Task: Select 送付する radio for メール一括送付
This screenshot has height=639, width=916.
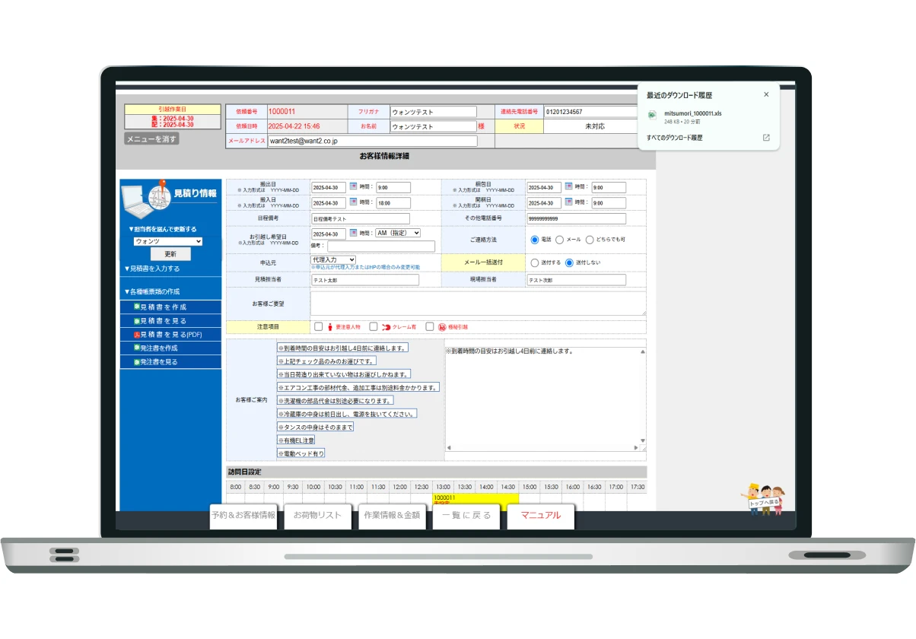Action: point(534,262)
